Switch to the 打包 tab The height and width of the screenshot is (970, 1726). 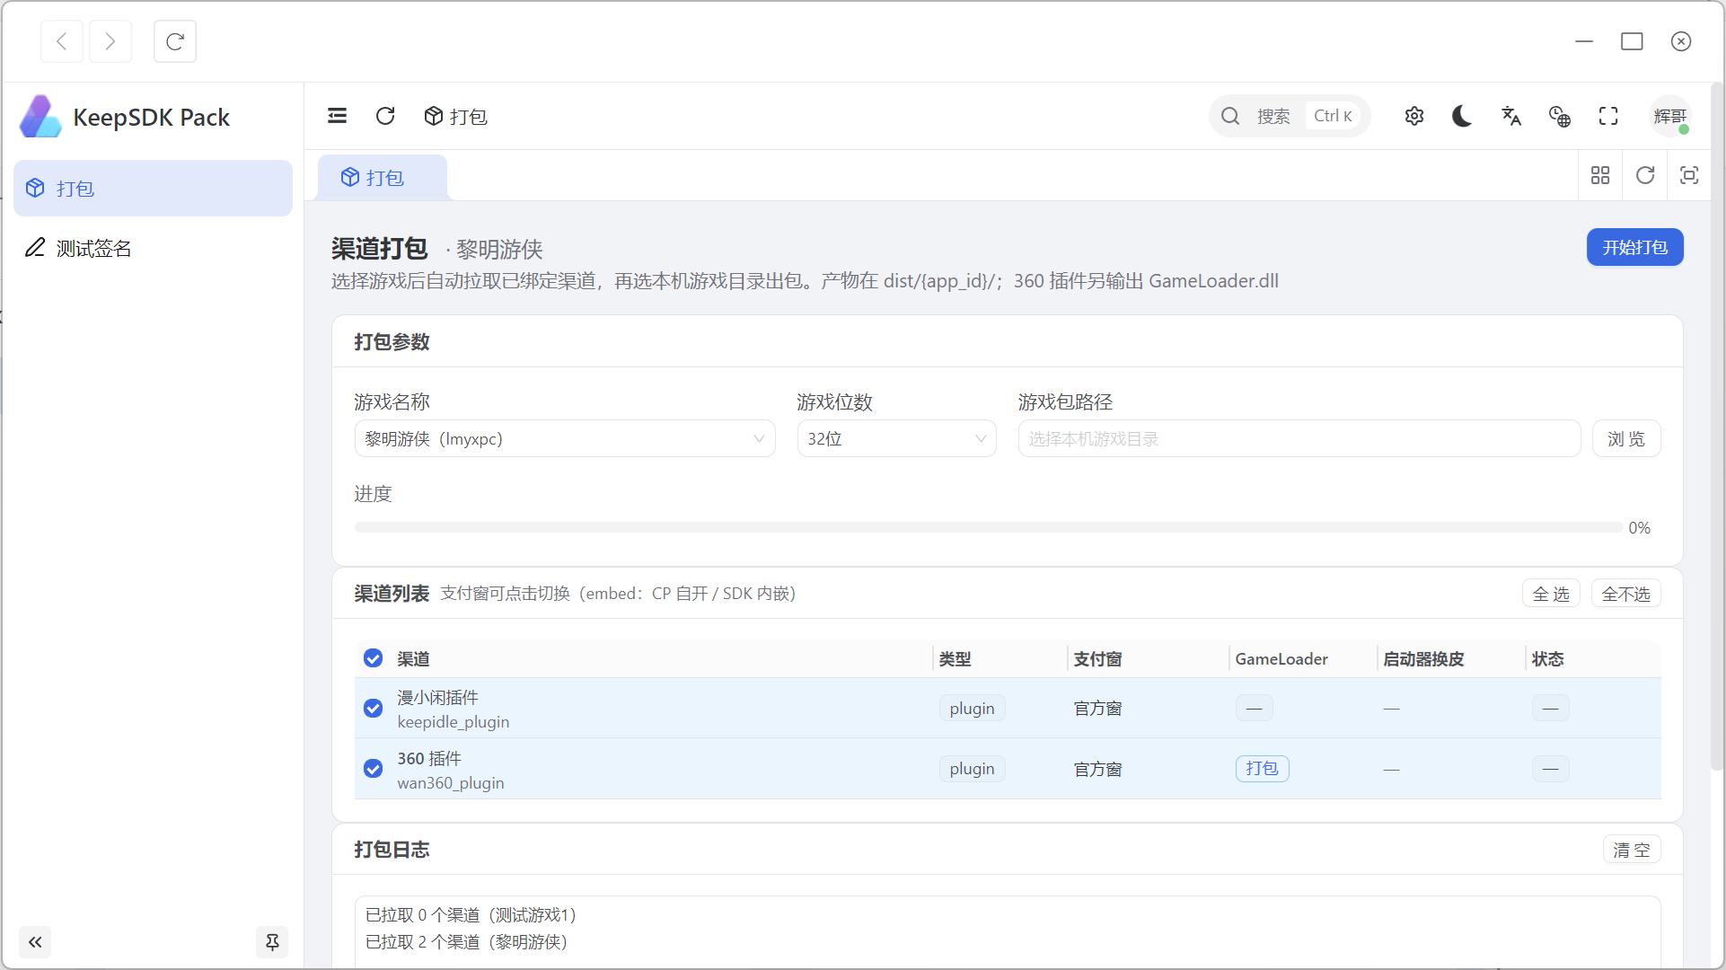click(383, 178)
